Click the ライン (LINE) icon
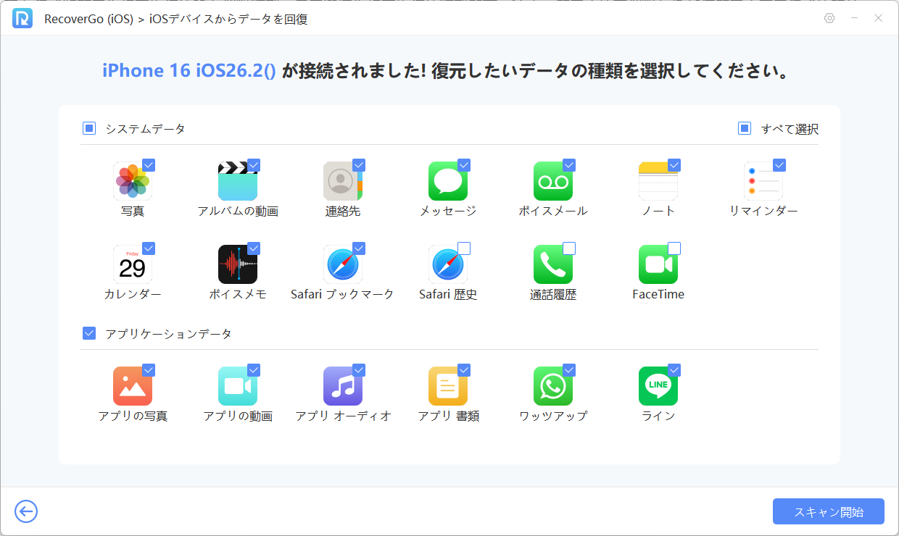Screen dimensions: 899x536 (658, 385)
